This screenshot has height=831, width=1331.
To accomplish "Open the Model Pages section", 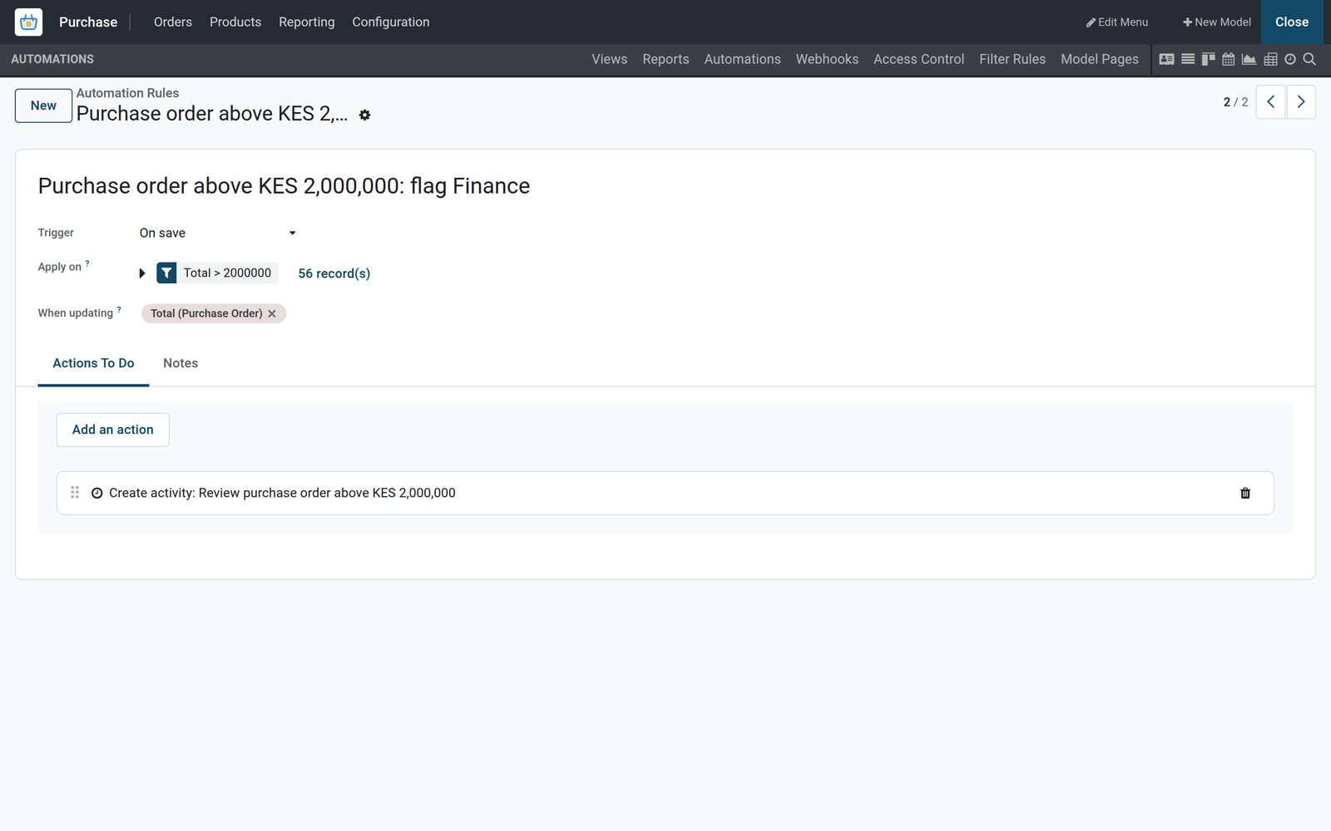I will (x=1100, y=59).
